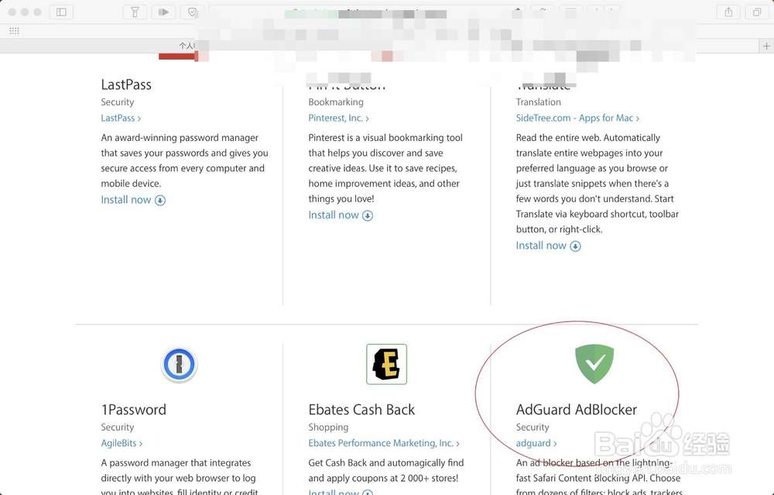Open the shield extension icon in toolbar
The image size is (774, 495).
tap(191, 12)
